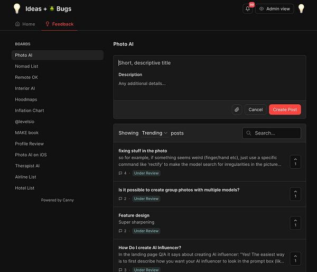Open the notifications bell
The height and width of the screenshot is (272, 317).
click(x=248, y=8)
